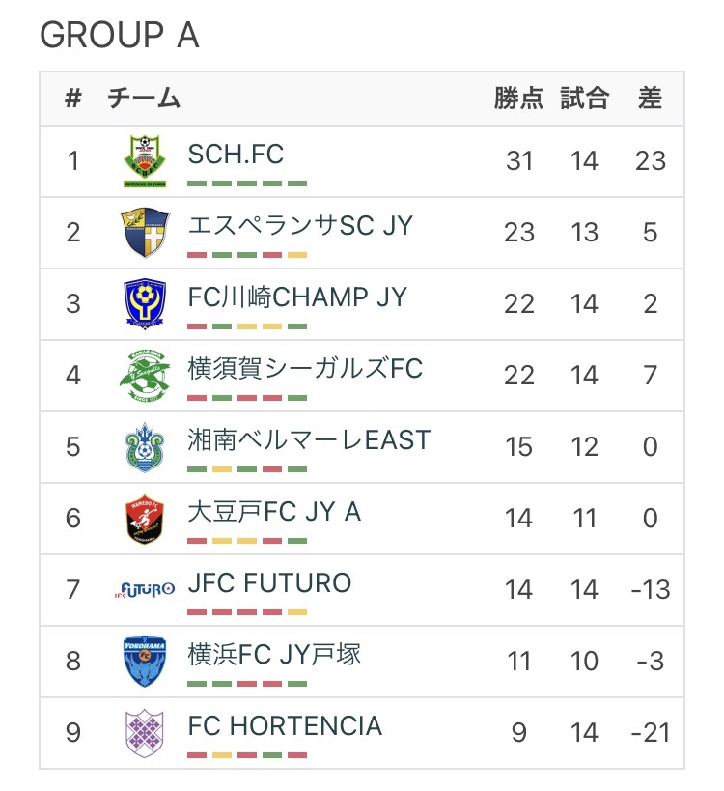Click the 横須賀シーガルズFC green seagull logo
This screenshot has height=791, width=724.
145,376
